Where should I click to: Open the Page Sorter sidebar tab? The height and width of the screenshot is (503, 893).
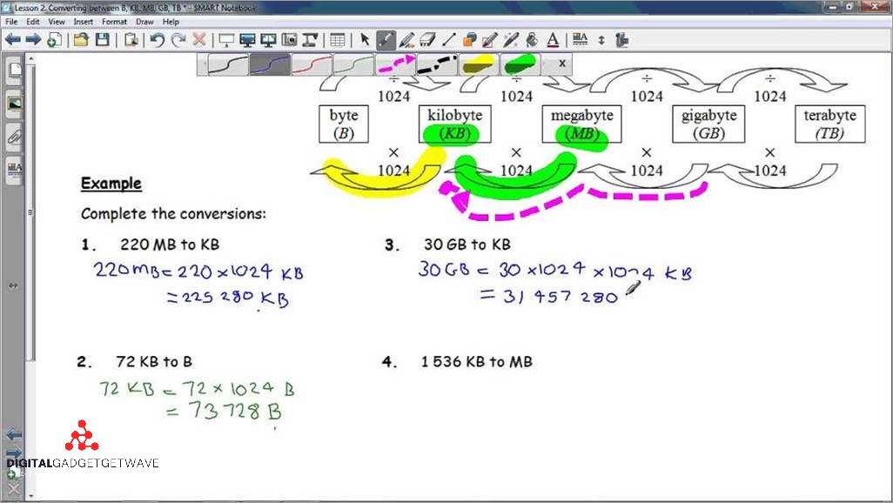click(x=15, y=70)
